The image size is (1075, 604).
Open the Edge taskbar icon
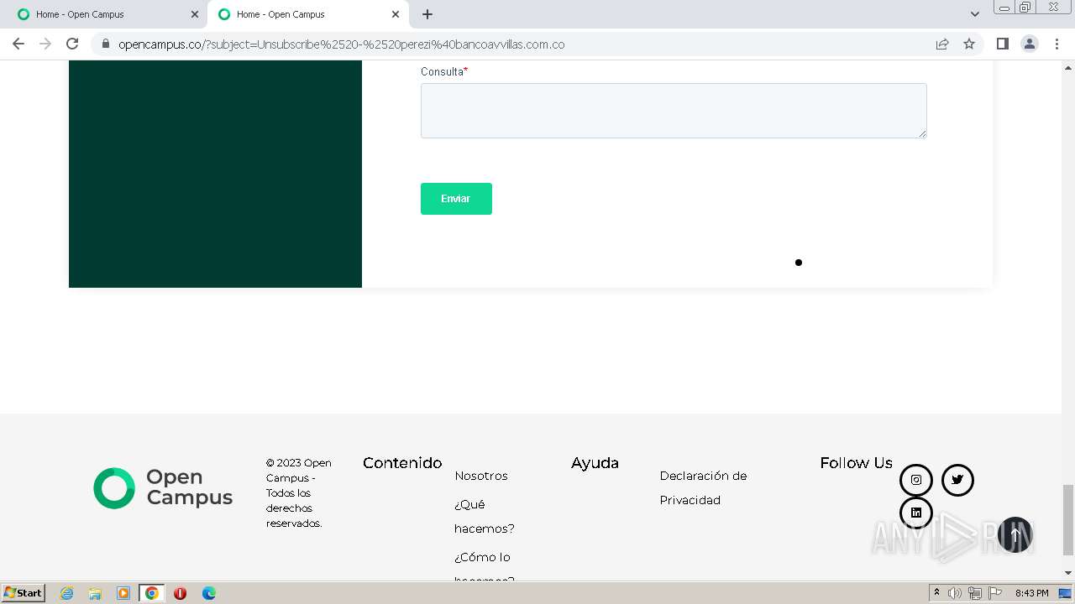click(208, 593)
